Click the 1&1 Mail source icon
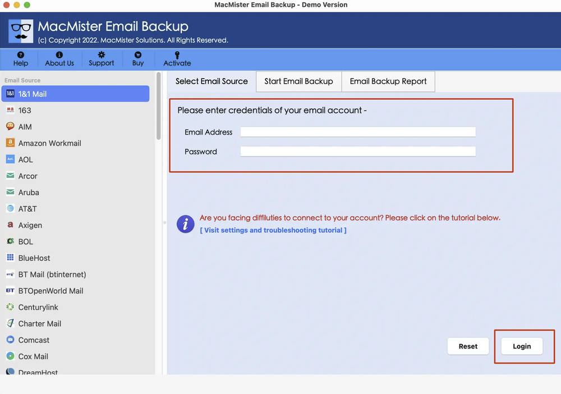This screenshot has height=394, width=561. [x=10, y=94]
